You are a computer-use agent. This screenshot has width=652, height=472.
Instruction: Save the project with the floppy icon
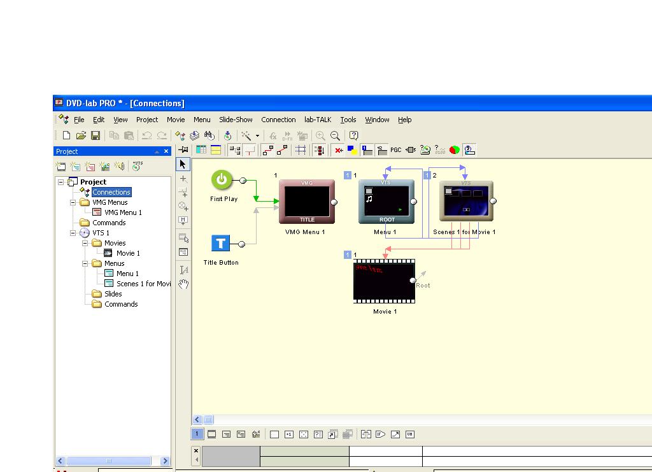(96, 135)
